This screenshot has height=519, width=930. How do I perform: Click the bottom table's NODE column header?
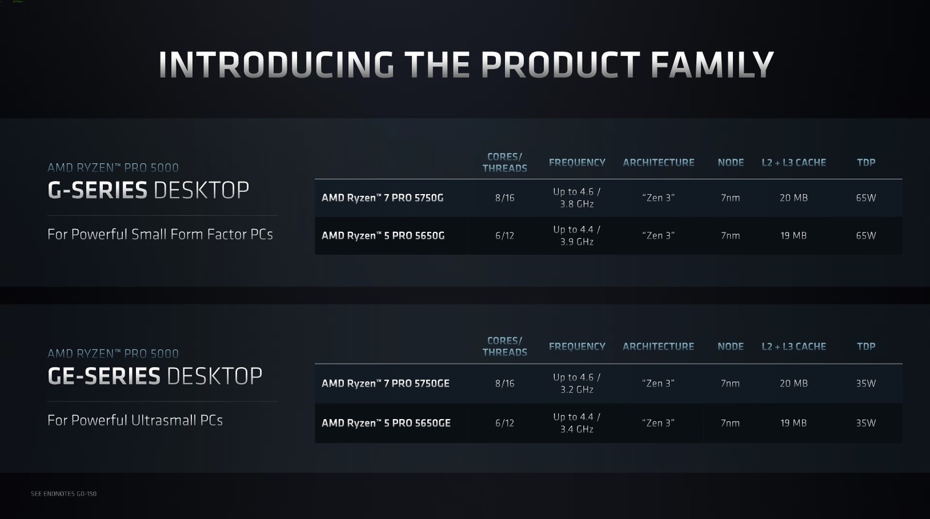731,346
